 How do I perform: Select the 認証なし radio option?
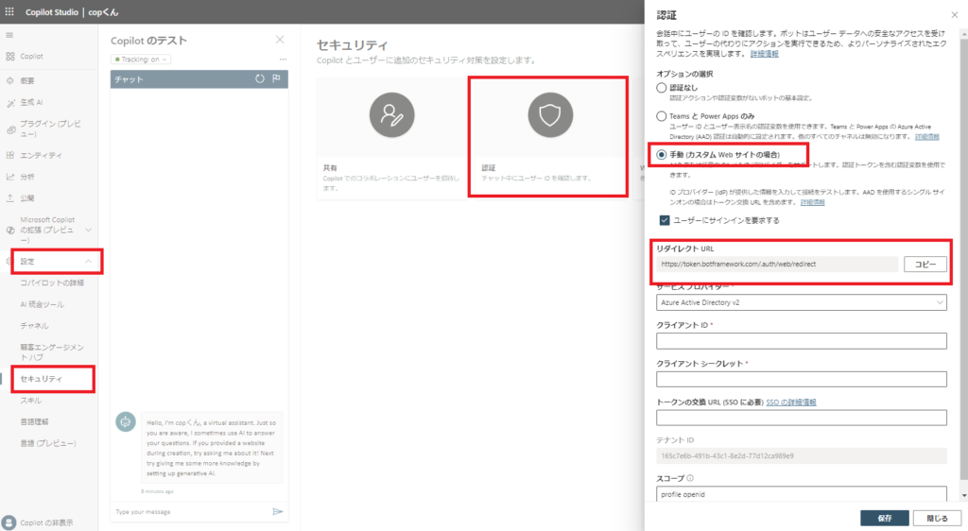pyautogui.click(x=661, y=88)
